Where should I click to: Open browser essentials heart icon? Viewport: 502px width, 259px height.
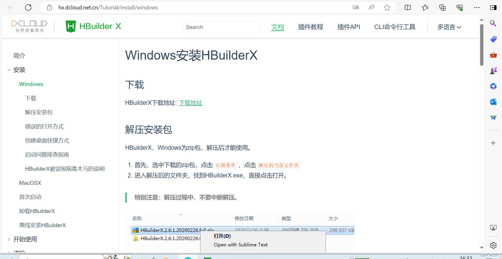(460, 8)
